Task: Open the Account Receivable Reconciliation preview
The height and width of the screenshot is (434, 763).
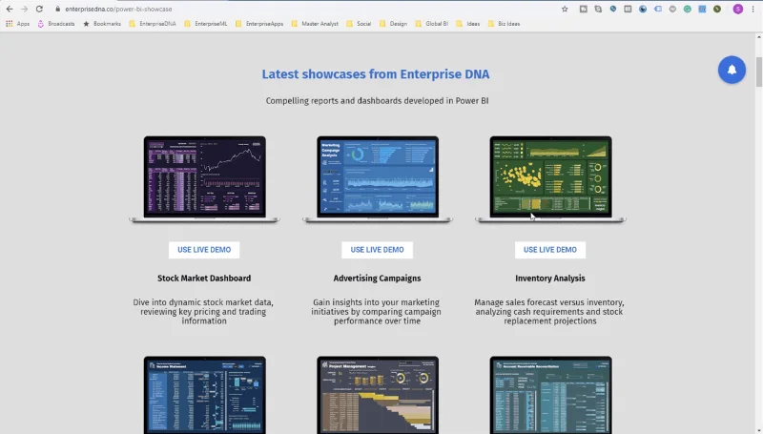Action: [x=550, y=395]
